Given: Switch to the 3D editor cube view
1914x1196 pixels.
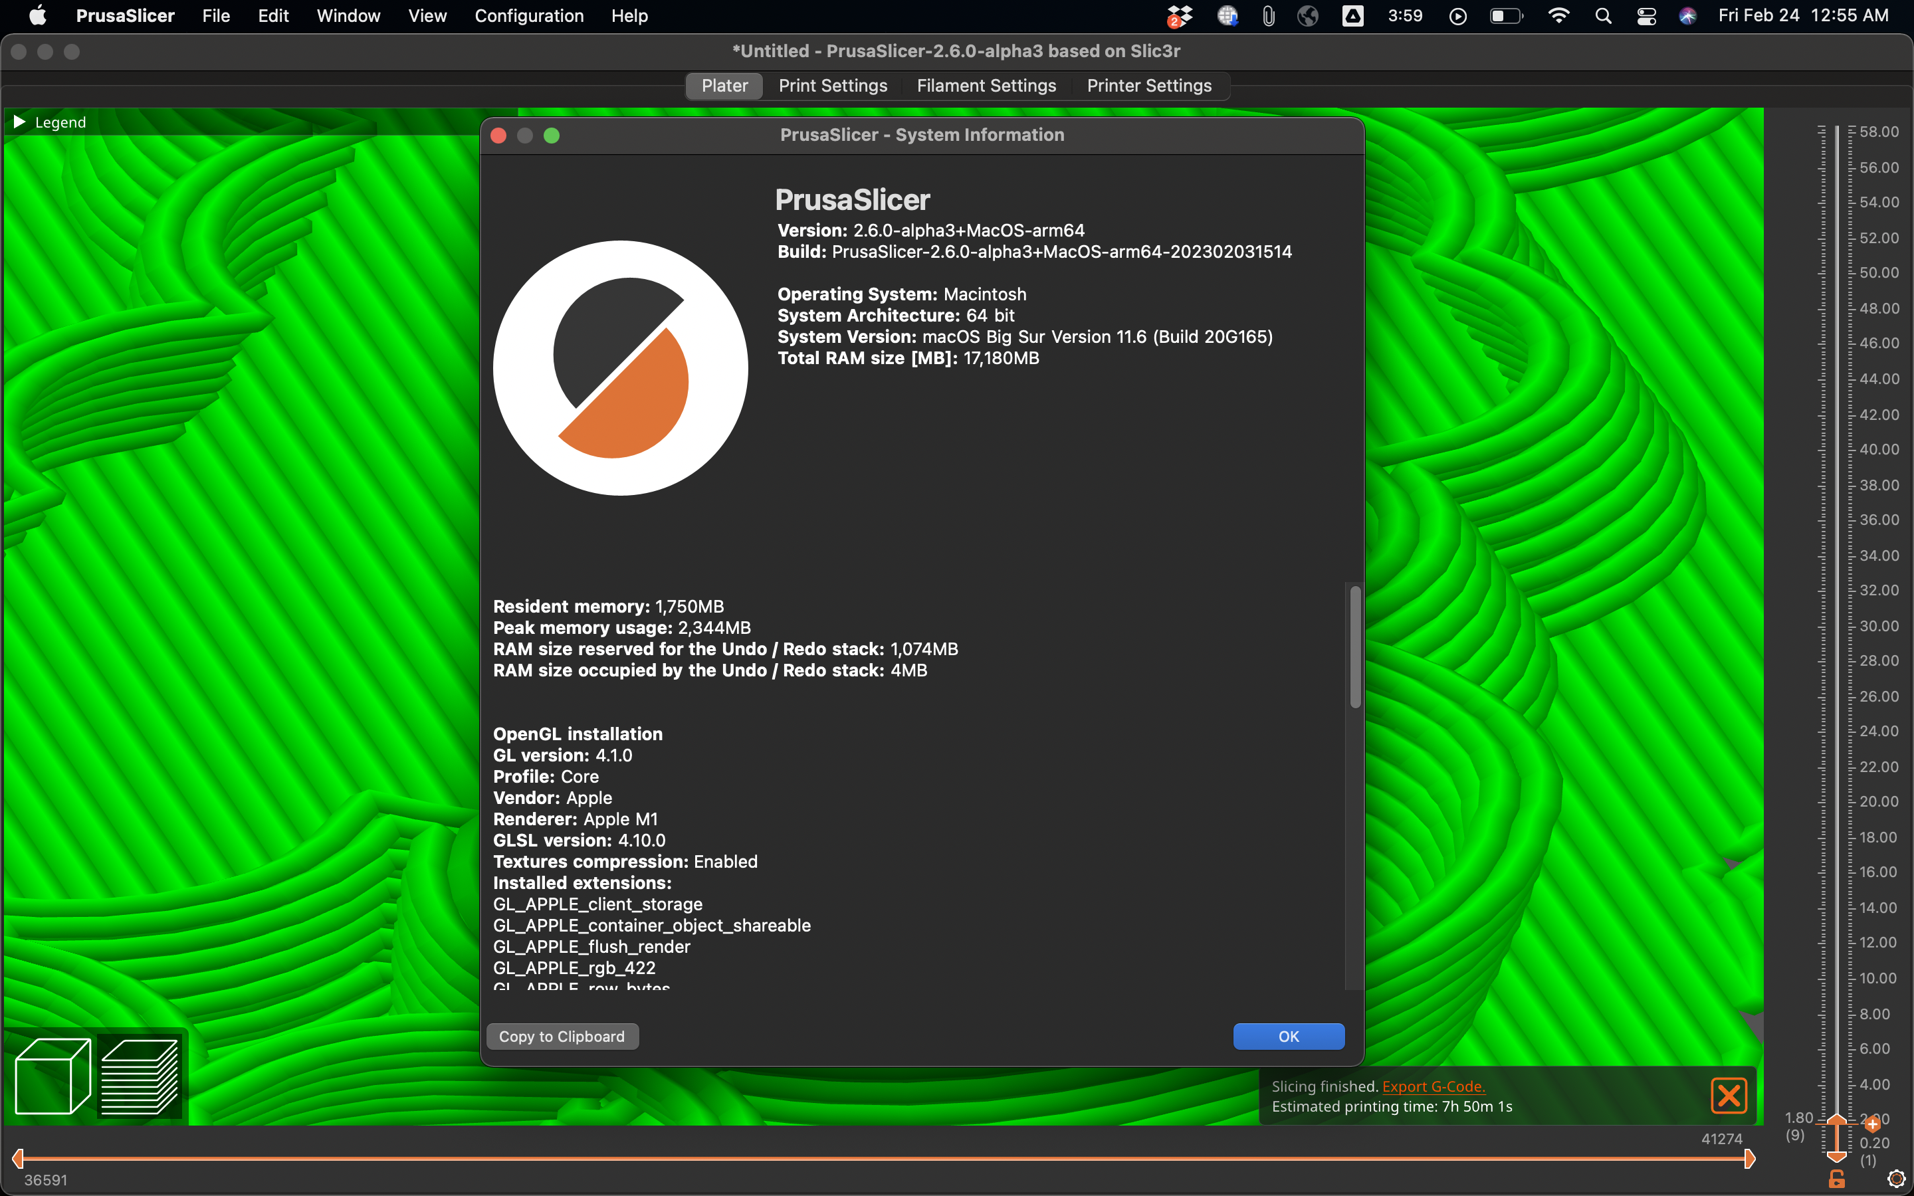Looking at the screenshot, I should click(53, 1075).
